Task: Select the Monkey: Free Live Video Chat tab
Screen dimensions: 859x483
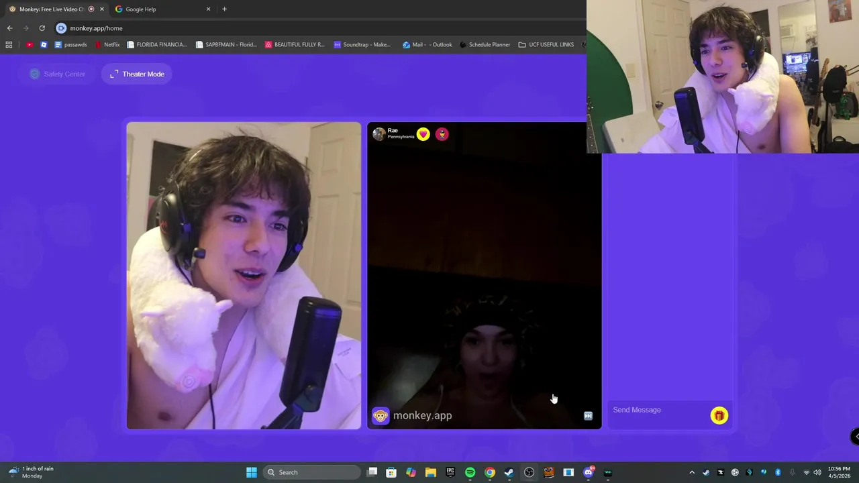Action: point(55,9)
